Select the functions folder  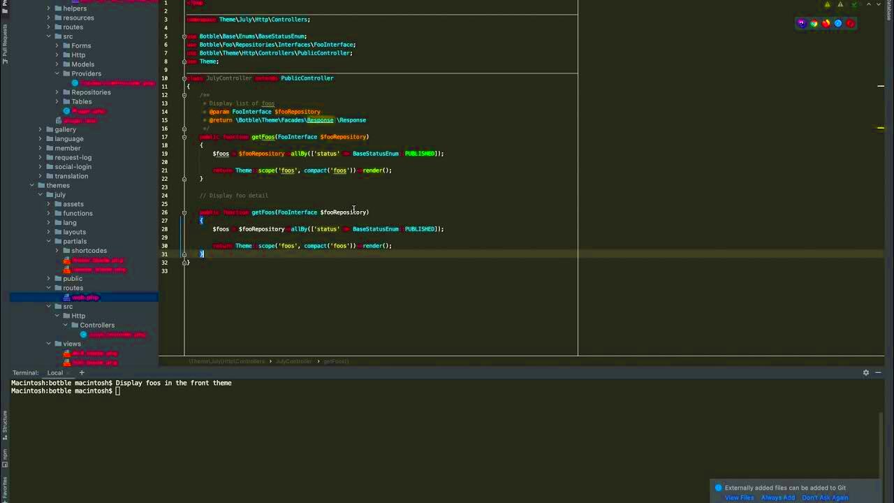tap(78, 213)
